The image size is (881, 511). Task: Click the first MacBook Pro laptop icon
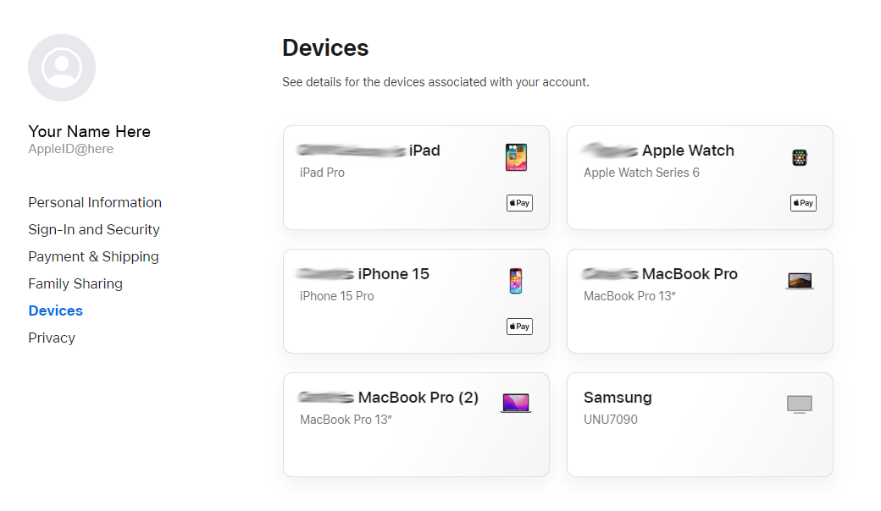(x=800, y=281)
